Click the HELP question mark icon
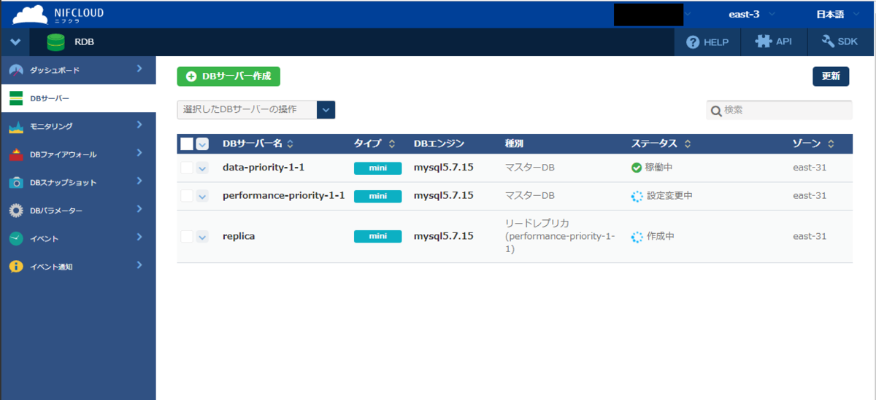Image resolution: width=876 pixels, height=400 pixels. point(693,42)
